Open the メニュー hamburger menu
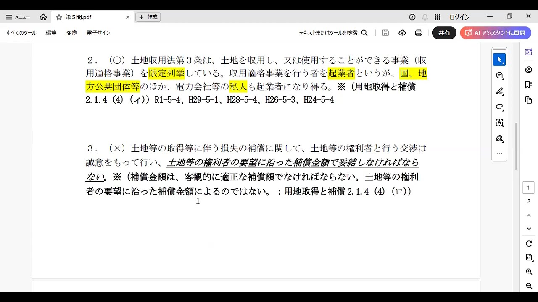The image size is (538, 302). (x=18, y=17)
